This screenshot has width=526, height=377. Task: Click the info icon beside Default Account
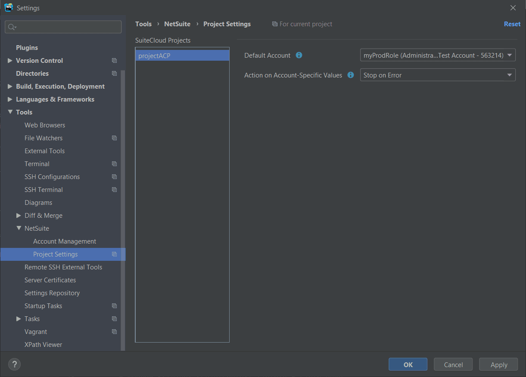299,55
